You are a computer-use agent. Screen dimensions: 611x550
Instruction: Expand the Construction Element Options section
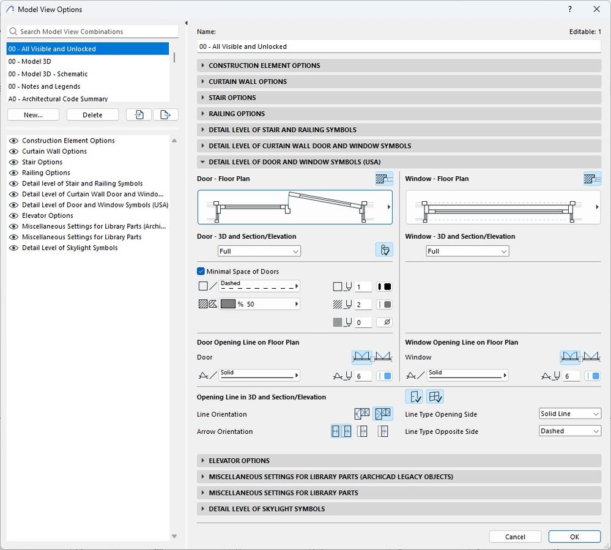(x=264, y=65)
